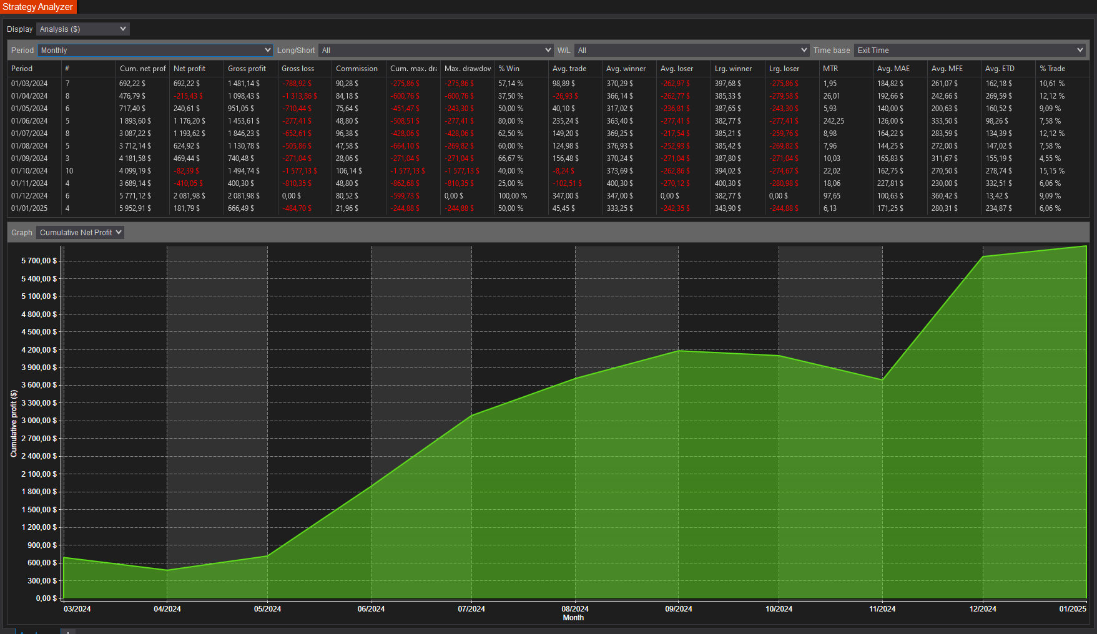The width and height of the screenshot is (1097, 634).
Task: Click the 09/2024 peak on the chart
Action: coord(679,351)
